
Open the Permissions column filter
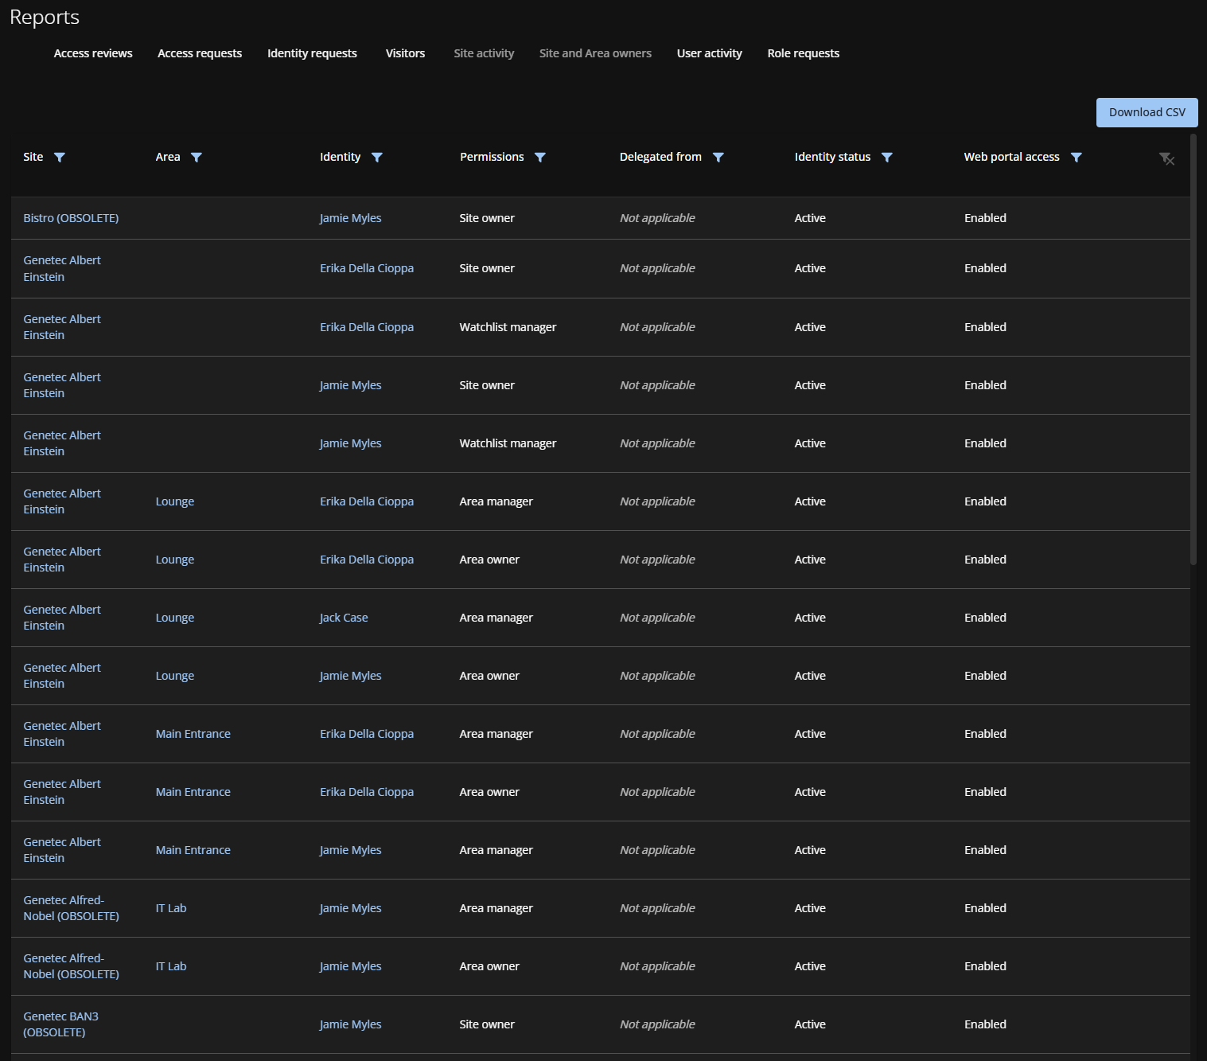[540, 157]
